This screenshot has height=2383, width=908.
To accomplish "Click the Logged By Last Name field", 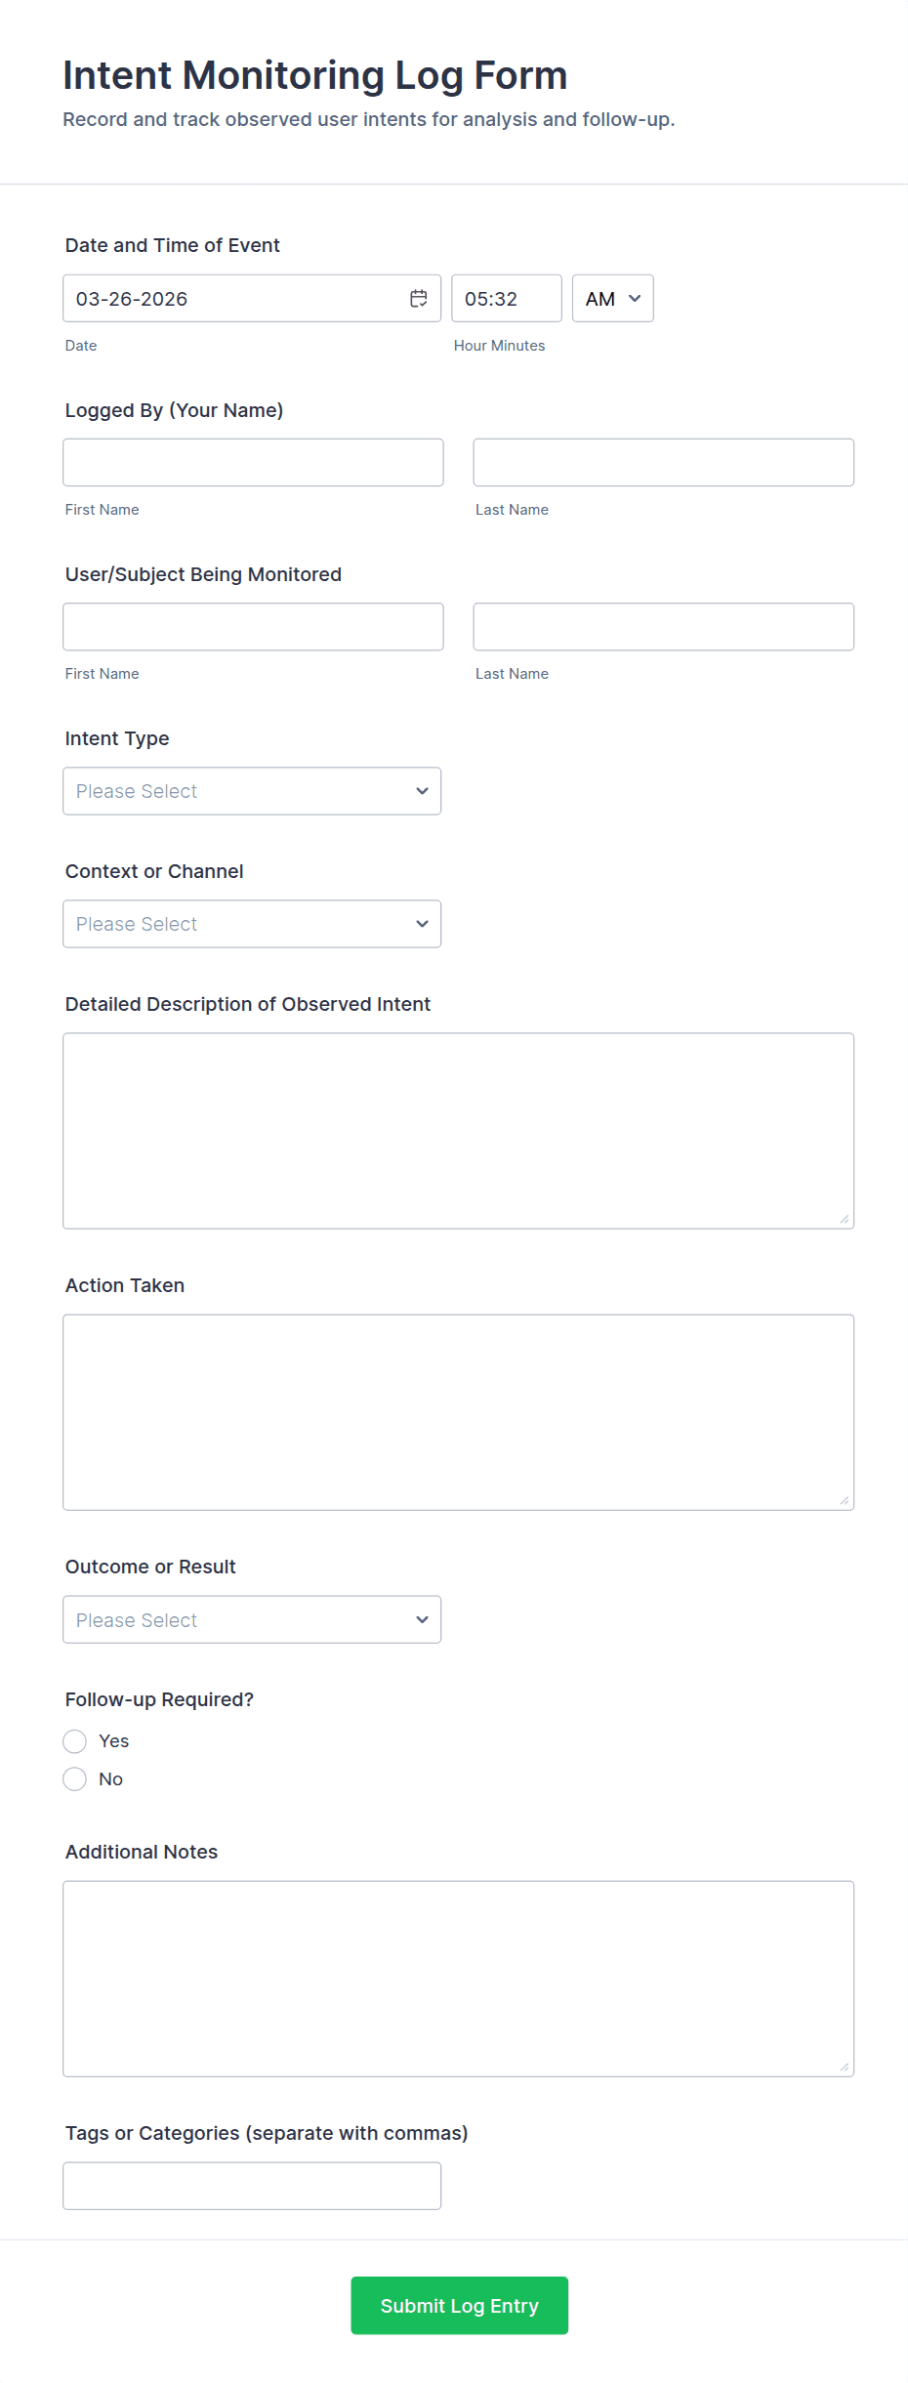I will [663, 463].
